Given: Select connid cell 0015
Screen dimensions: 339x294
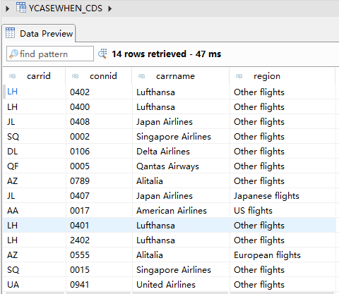Looking at the screenshot, I should click(99, 270).
